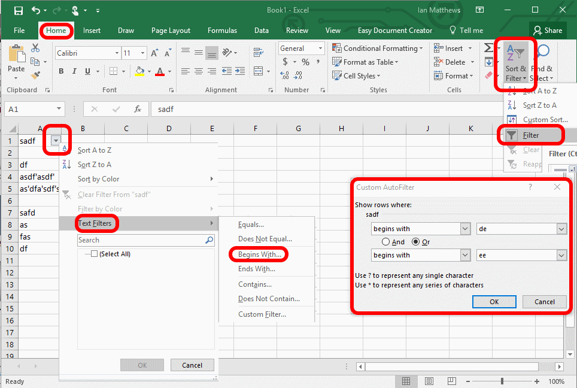The width and height of the screenshot is (577, 388).
Task: Click the red Font Color A icon
Action: pos(160,71)
